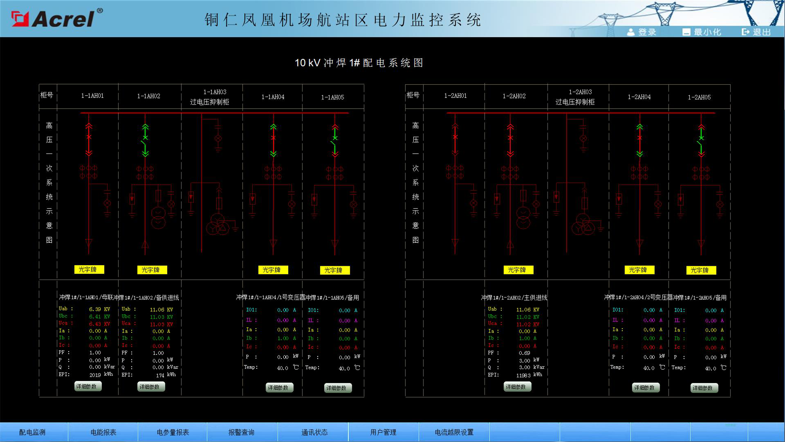
Task: Open 详细参数 for cabinet 1-1AH01
Action: [x=87, y=386]
